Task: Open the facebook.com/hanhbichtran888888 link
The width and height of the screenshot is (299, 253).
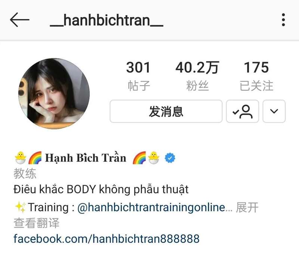Action: coord(107,239)
